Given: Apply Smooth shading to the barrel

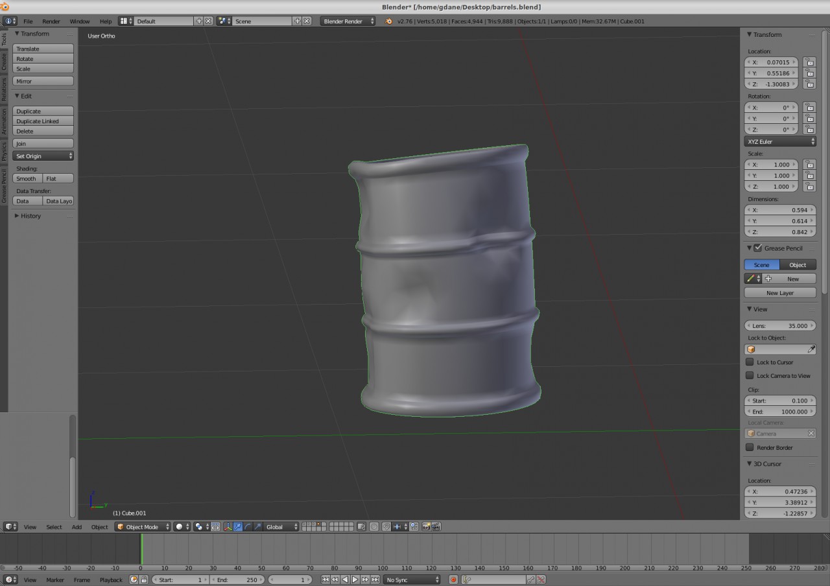Looking at the screenshot, I should (x=27, y=178).
